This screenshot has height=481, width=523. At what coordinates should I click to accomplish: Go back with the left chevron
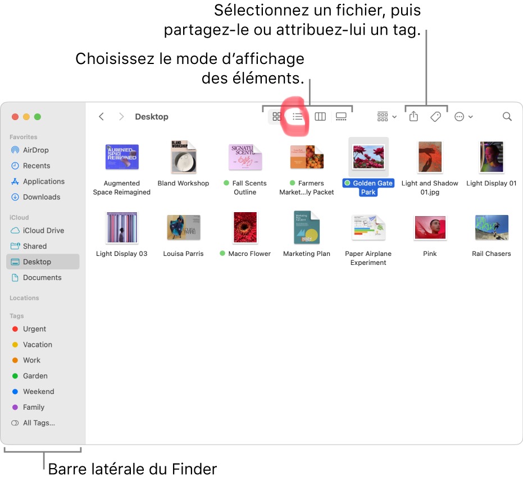101,117
